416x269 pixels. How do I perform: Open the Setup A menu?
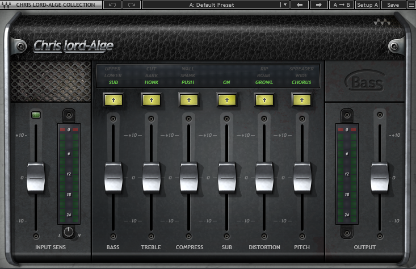[x=368, y=5]
